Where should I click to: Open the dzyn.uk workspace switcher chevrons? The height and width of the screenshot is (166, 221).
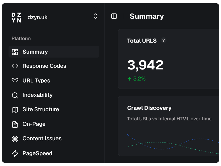(x=96, y=16)
